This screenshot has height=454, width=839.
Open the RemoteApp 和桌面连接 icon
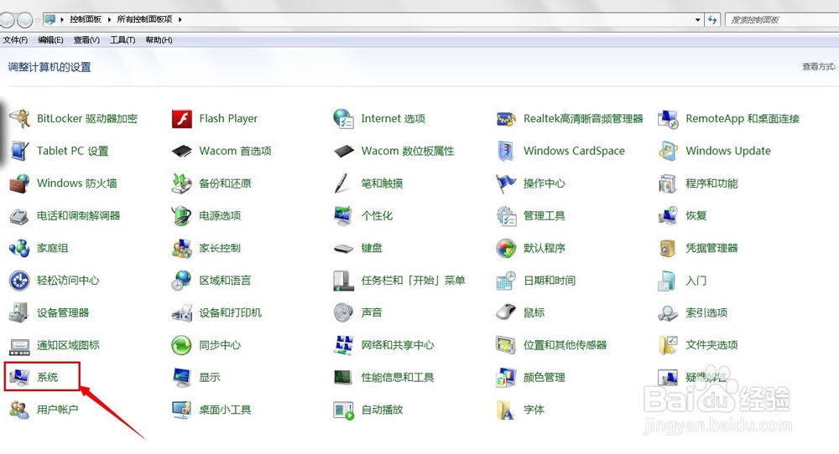point(668,119)
